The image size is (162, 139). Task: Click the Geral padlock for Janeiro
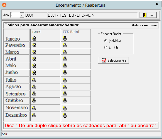coord(34,39)
